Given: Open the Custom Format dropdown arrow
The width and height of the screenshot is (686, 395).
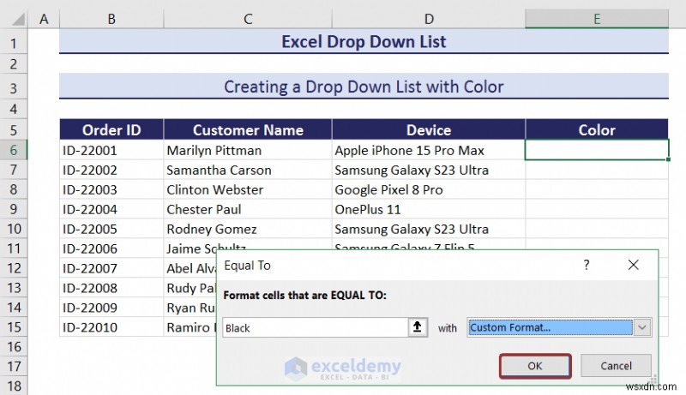Looking at the screenshot, I should pos(642,327).
